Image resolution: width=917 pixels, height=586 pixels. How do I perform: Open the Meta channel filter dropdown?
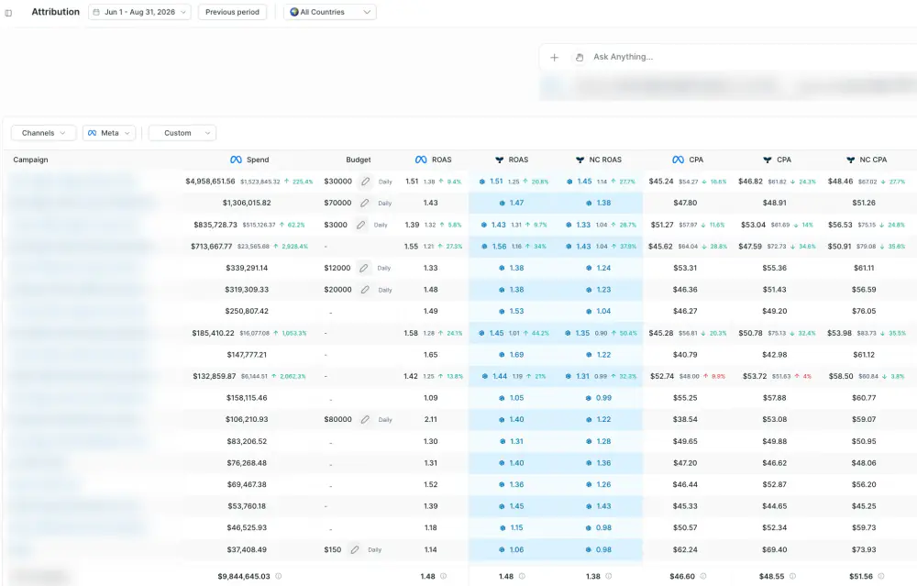(109, 133)
